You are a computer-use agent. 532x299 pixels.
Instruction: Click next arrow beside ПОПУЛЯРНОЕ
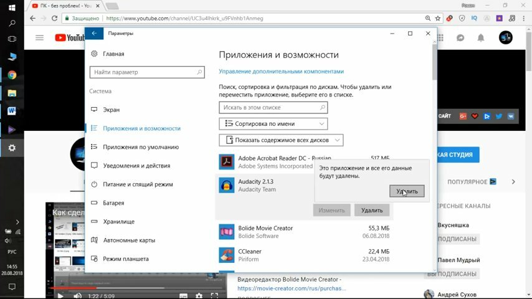[513, 182]
